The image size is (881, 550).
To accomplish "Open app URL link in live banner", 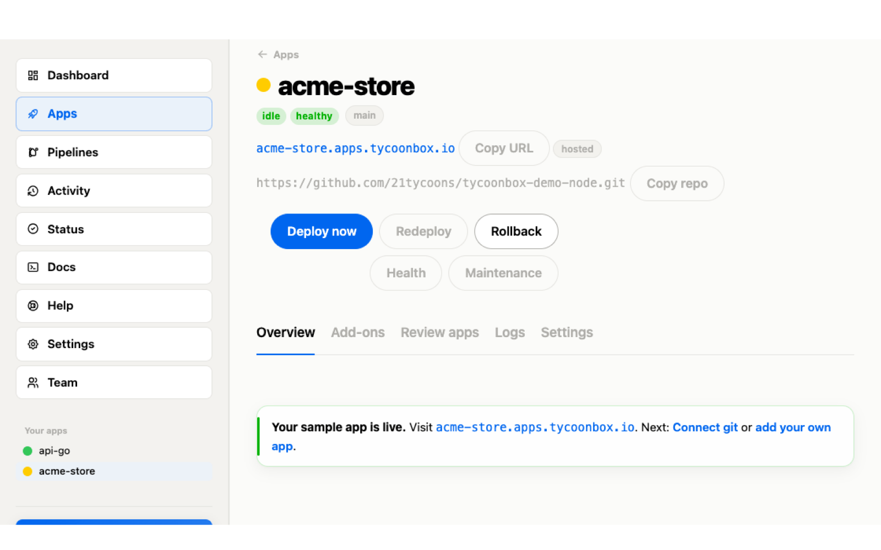I will point(535,427).
